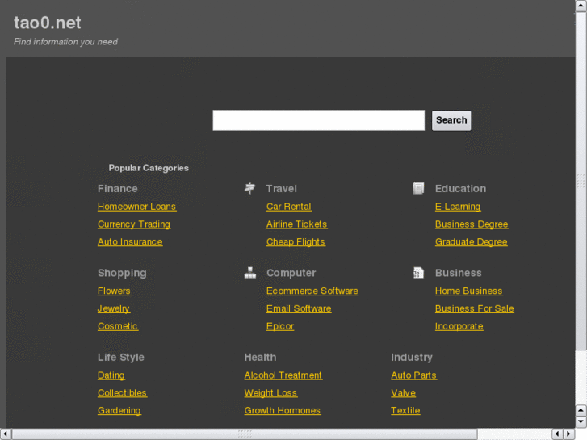The image size is (587, 440).
Task: Click the horizontal scrollbar track
Action: tap(517, 434)
